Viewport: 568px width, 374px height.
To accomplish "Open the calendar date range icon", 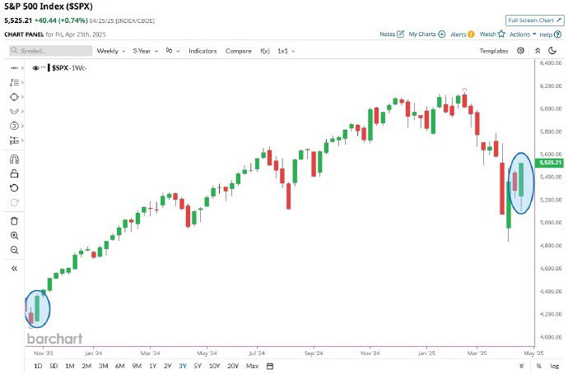I will tap(270, 366).
